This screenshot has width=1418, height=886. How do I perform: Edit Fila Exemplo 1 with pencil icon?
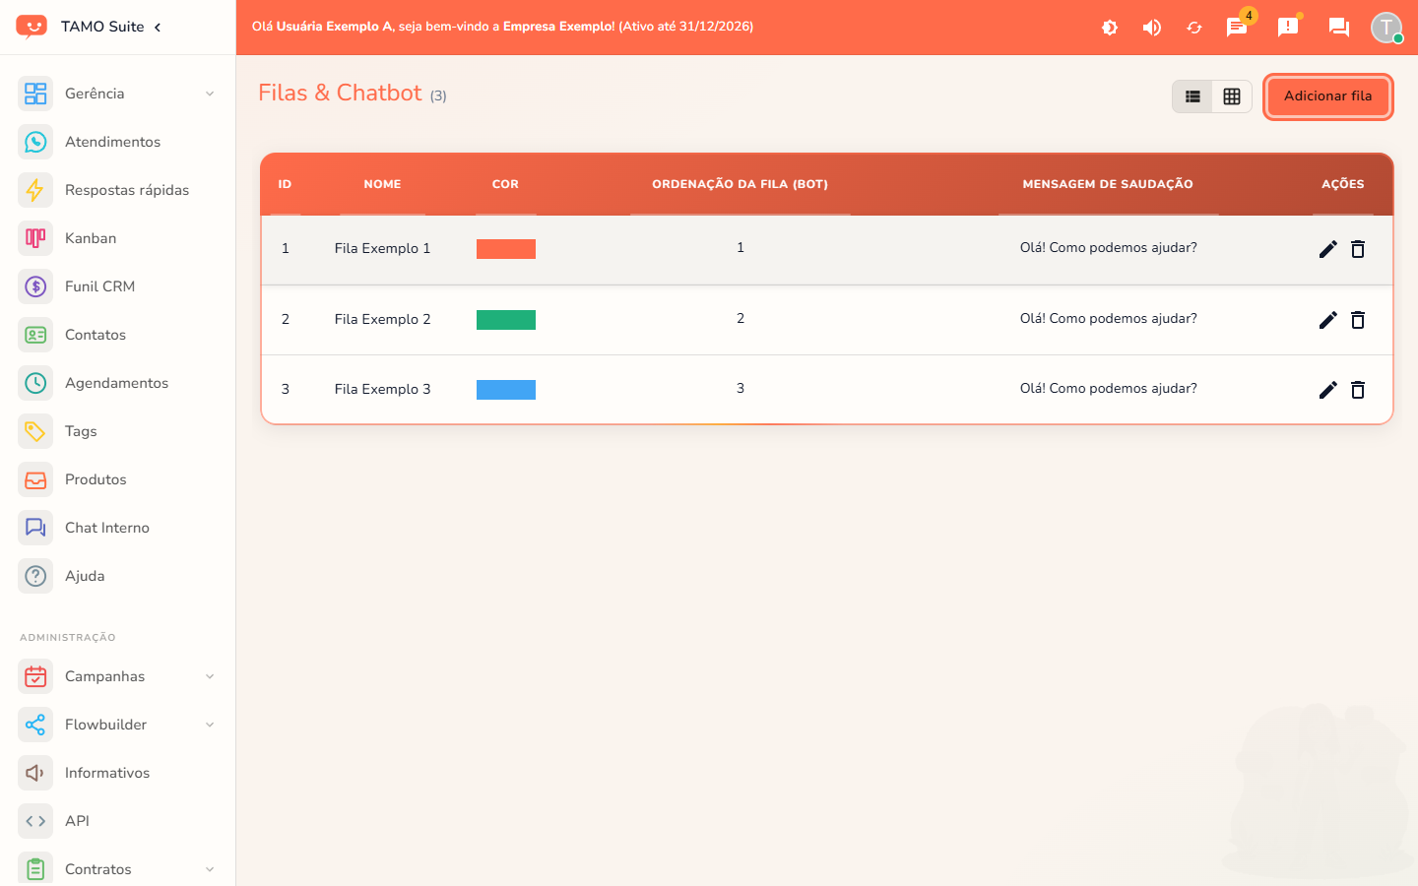click(1328, 249)
